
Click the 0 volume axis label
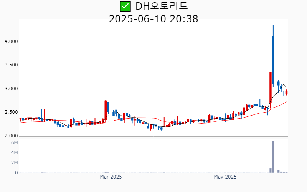click(17, 173)
